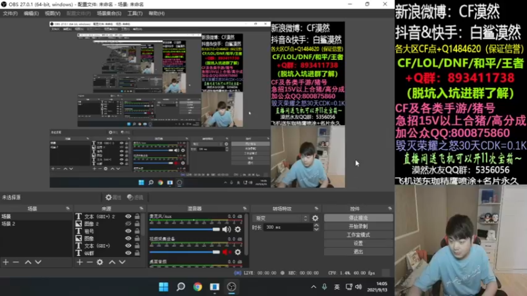Undock the 转场特效 panel via its header icon
The image size is (527, 296).
[316, 209]
